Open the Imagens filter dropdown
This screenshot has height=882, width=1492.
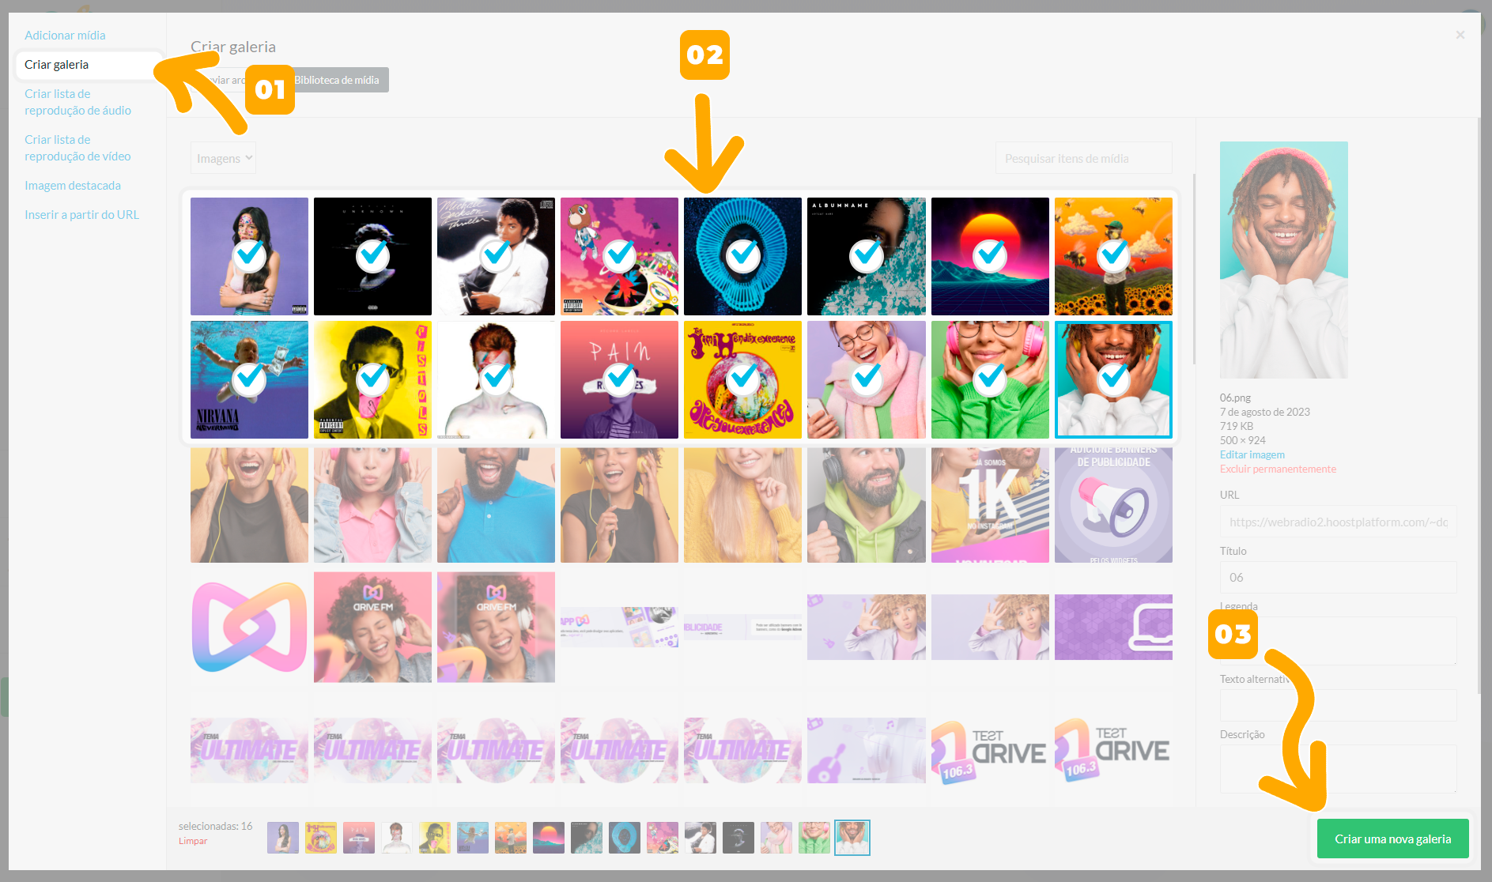pos(223,158)
